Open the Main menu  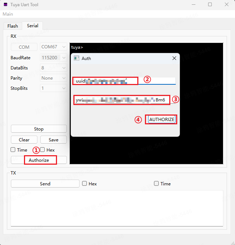point(8,14)
